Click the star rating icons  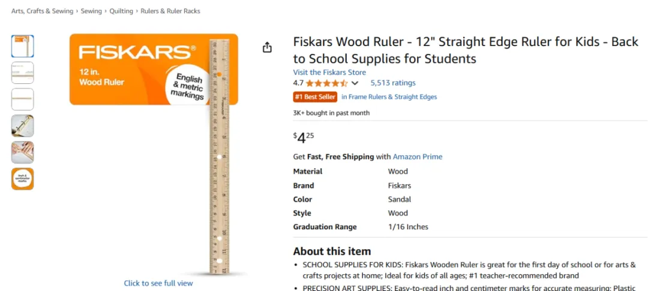[x=326, y=83]
